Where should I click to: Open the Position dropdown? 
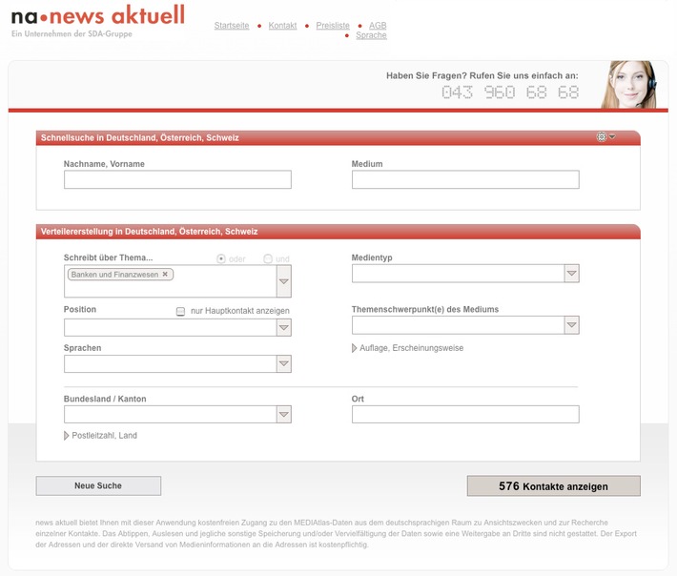click(x=283, y=328)
